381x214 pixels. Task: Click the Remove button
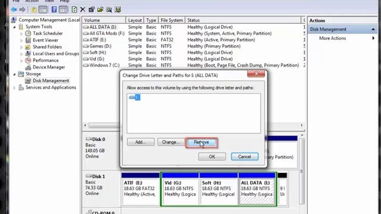point(201,142)
